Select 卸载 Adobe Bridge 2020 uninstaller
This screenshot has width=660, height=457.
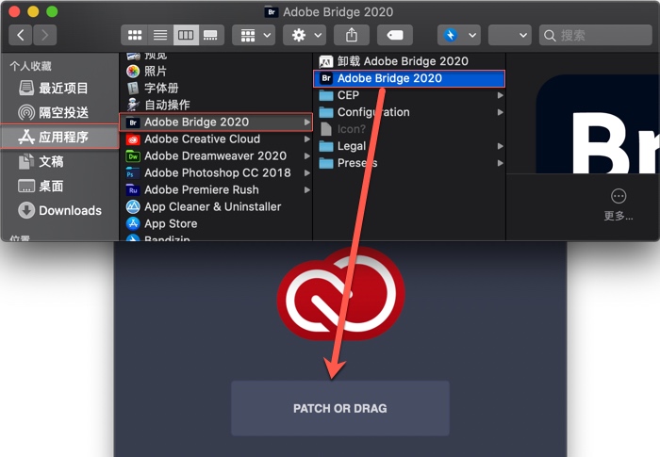[x=409, y=61]
